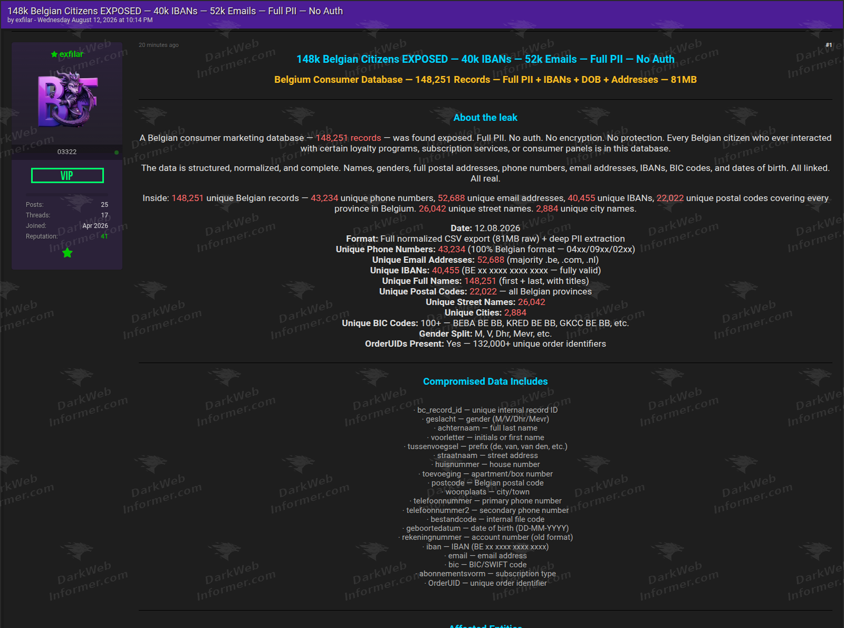Click the 'postcode — Belgian postal code' row
844x628 pixels.
click(485, 483)
